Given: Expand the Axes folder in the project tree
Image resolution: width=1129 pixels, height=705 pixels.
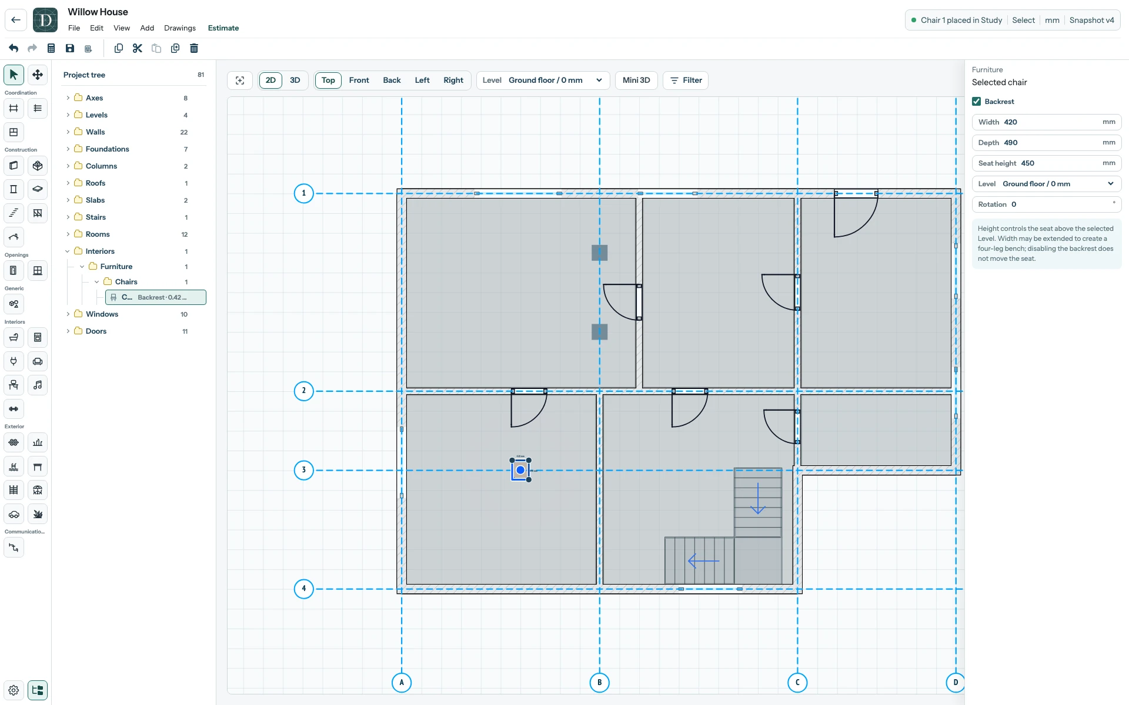Looking at the screenshot, I should point(68,98).
